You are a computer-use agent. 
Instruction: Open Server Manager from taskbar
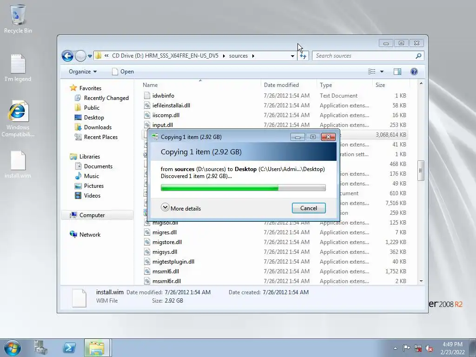click(x=41, y=348)
